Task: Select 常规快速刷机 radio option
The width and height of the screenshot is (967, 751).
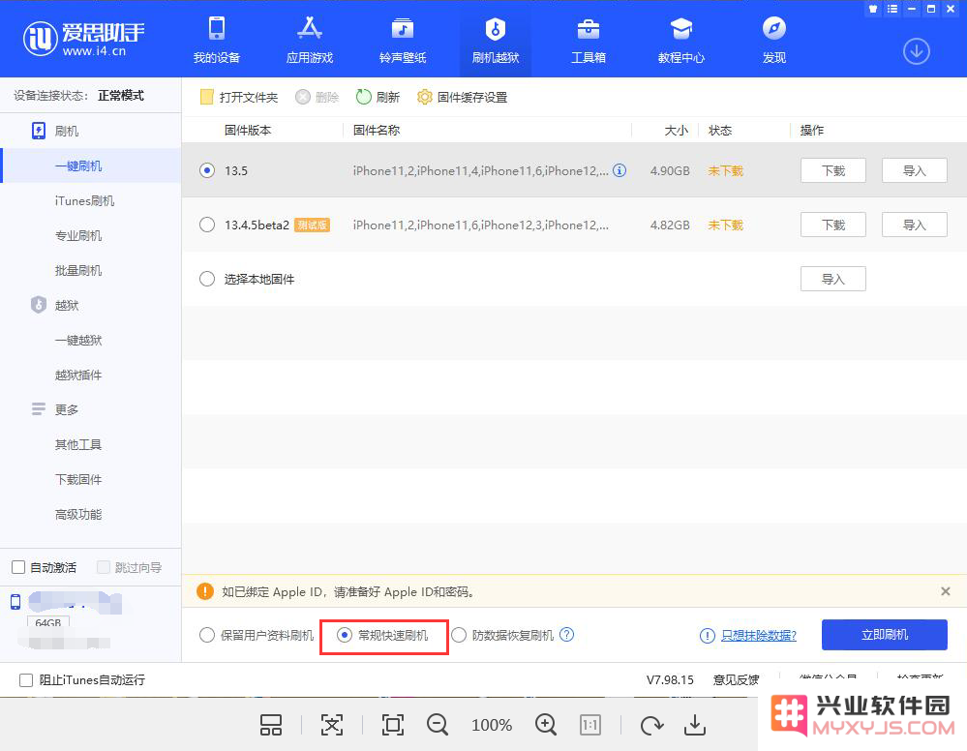Action: 345,635
